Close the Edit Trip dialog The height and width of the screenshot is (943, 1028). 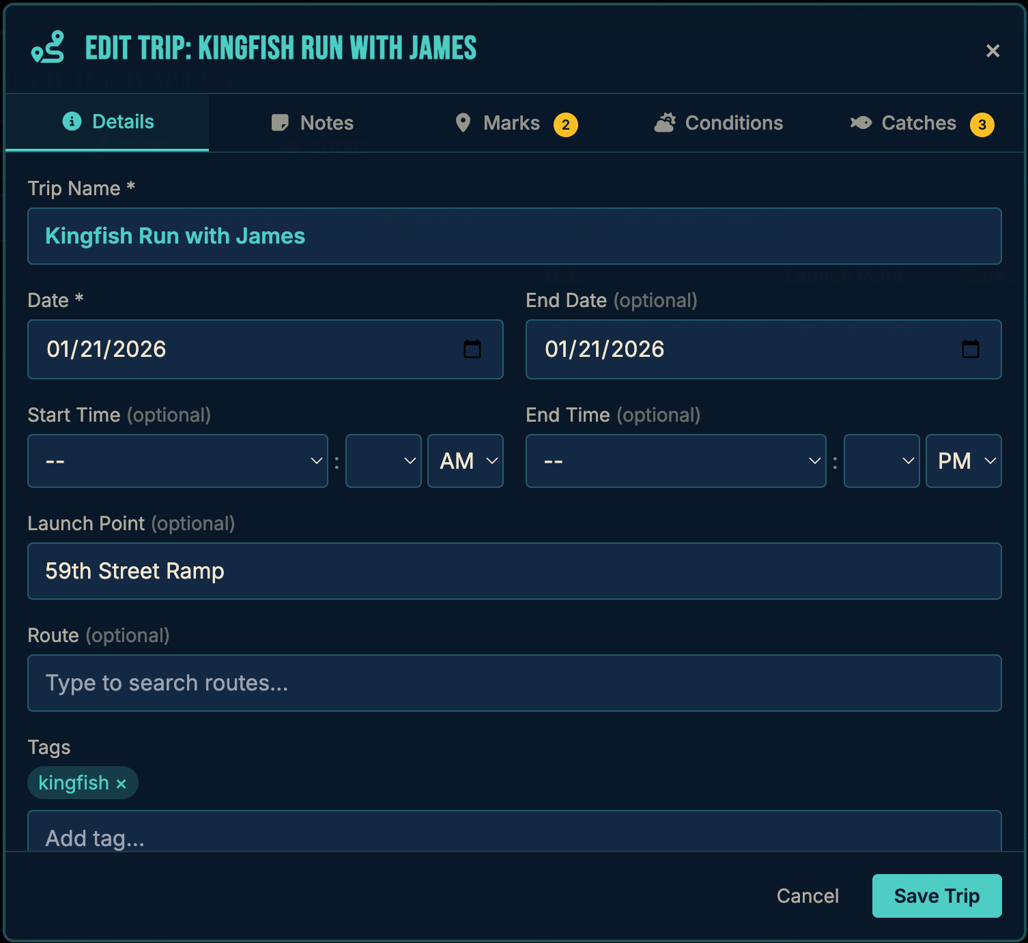(993, 51)
